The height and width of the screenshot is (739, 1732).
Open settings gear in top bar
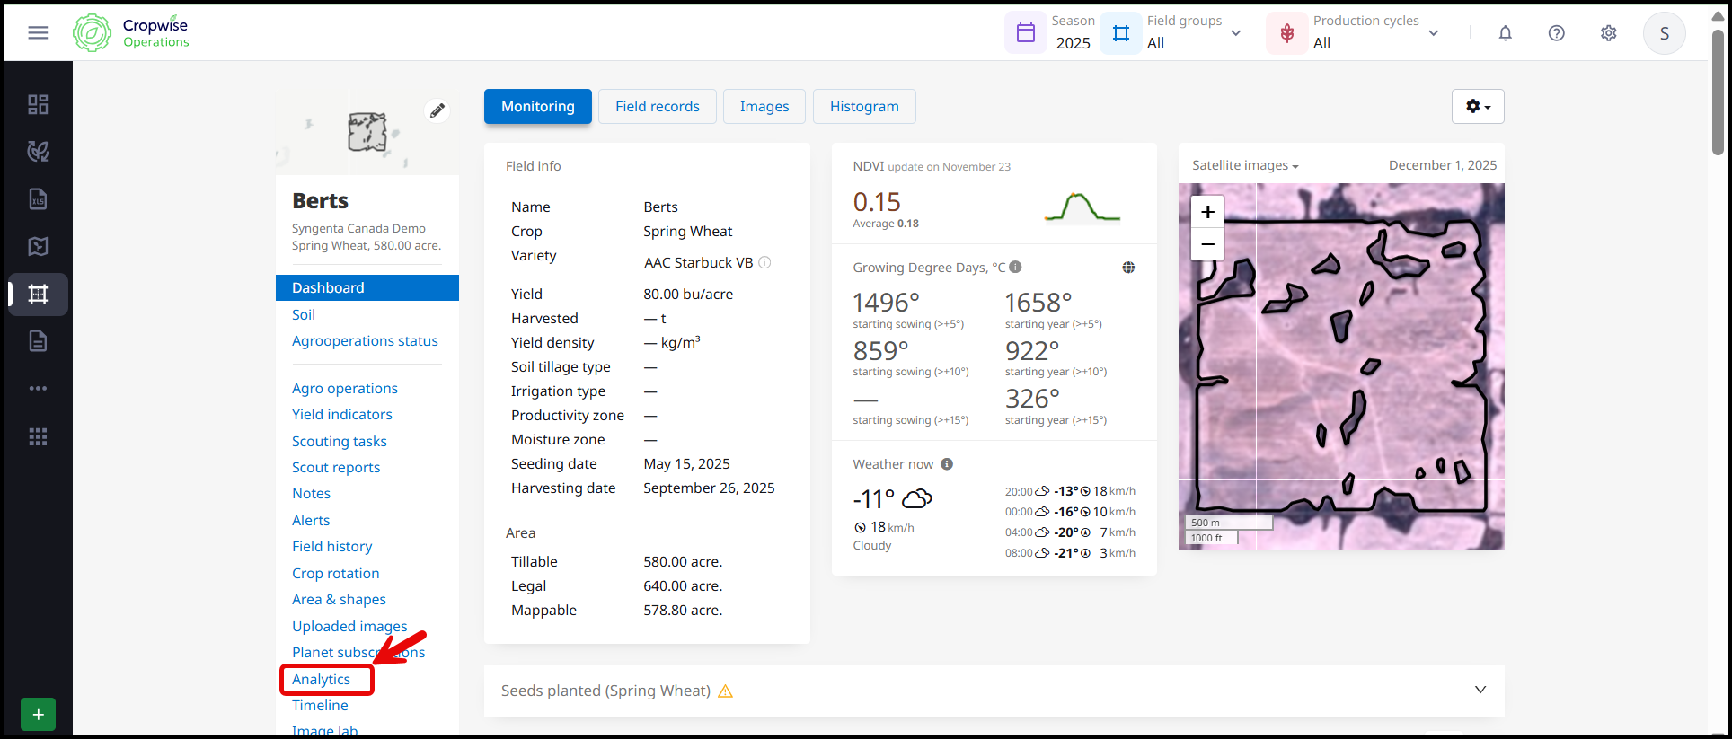(x=1608, y=33)
